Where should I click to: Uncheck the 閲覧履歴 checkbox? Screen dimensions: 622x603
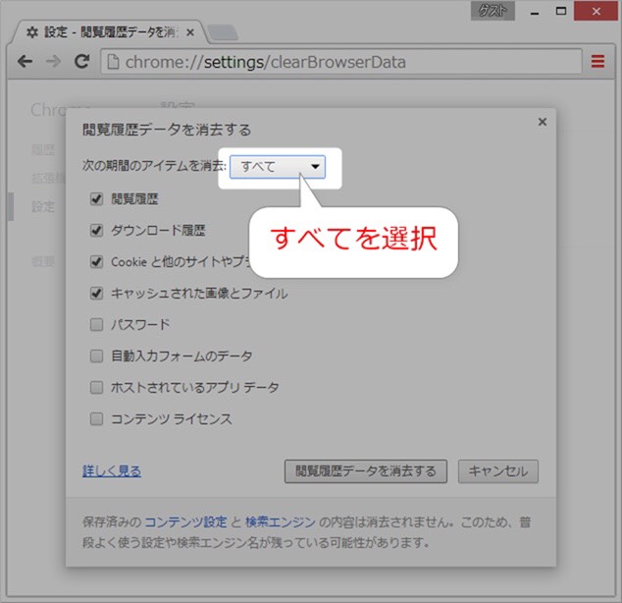(96, 198)
